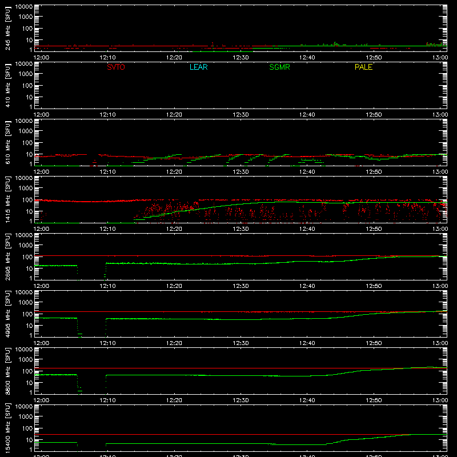This screenshot has width=457, height=457.
Task: Click the cyan LEAR legend label
Action: [x=198, y=67]
